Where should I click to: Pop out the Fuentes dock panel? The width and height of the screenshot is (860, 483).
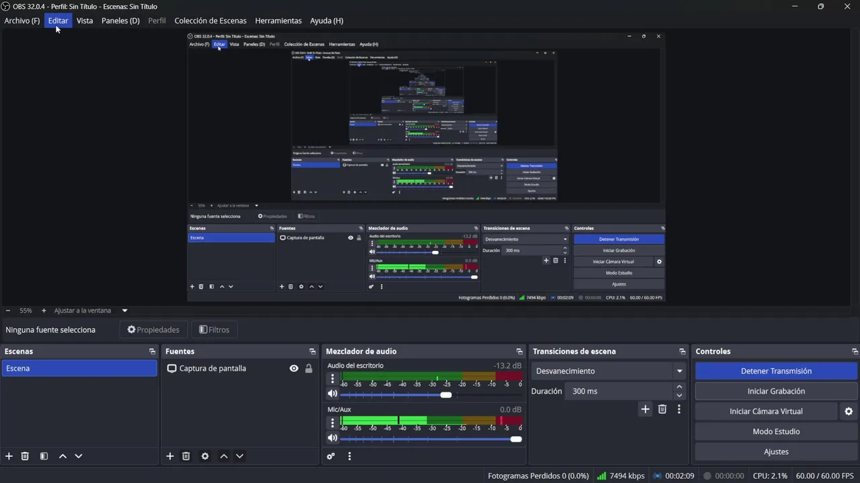(312, 352)
